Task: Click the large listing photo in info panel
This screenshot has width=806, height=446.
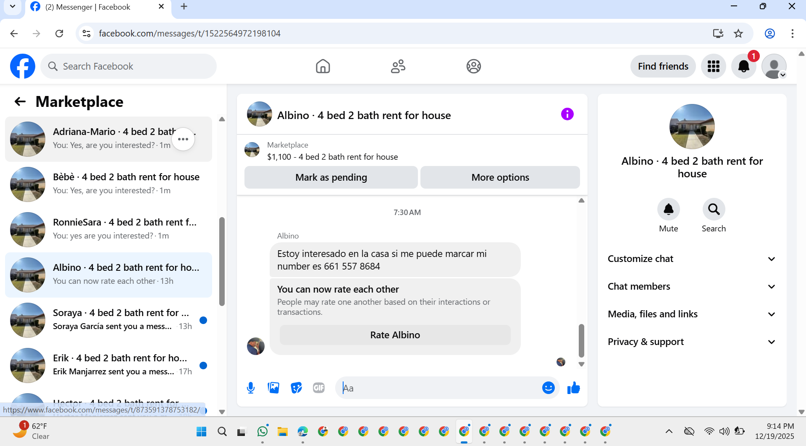Action: (692, 127)
